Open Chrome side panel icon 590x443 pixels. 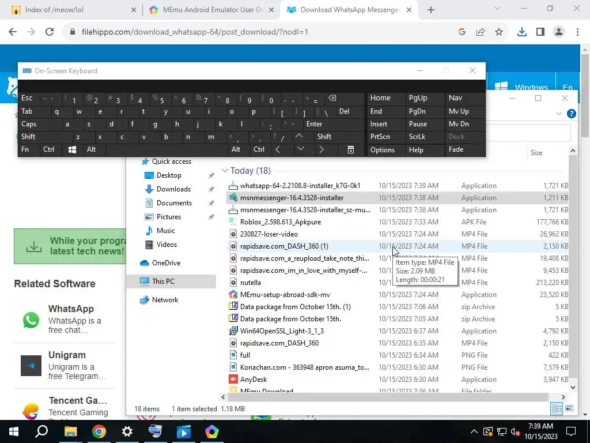pos(540,32)
